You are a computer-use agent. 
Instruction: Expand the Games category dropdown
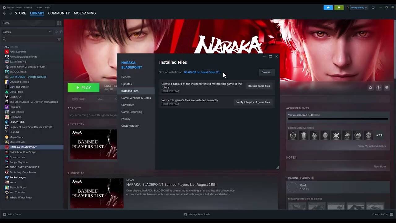(x=50, y=32)
